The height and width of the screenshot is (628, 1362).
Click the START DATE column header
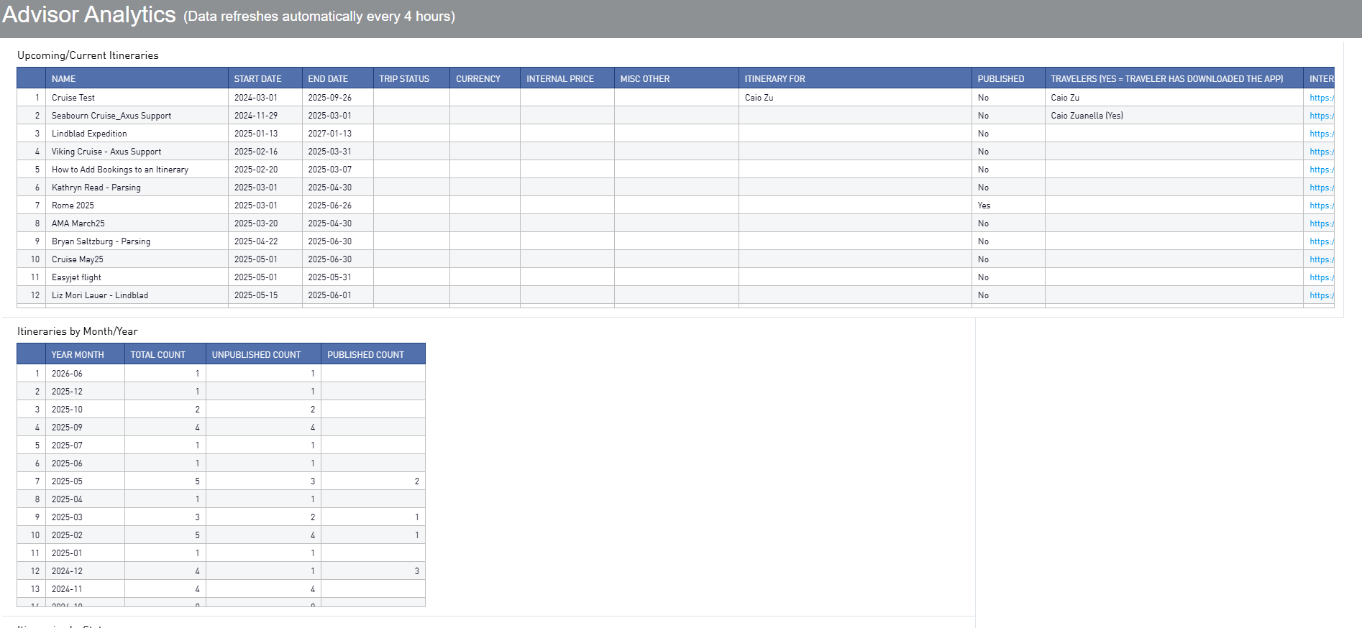257,79
